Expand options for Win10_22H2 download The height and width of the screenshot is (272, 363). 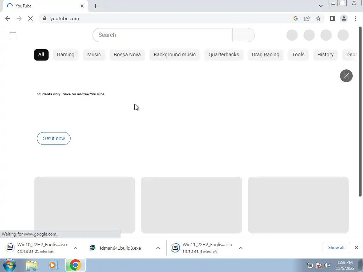(76, 248)
